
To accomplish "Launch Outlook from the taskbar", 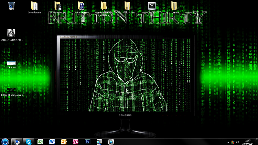I will 64,142.
